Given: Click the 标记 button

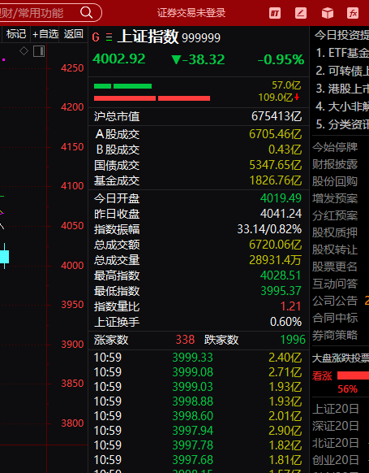Looking at the screenshot, I should coord(16,34).
